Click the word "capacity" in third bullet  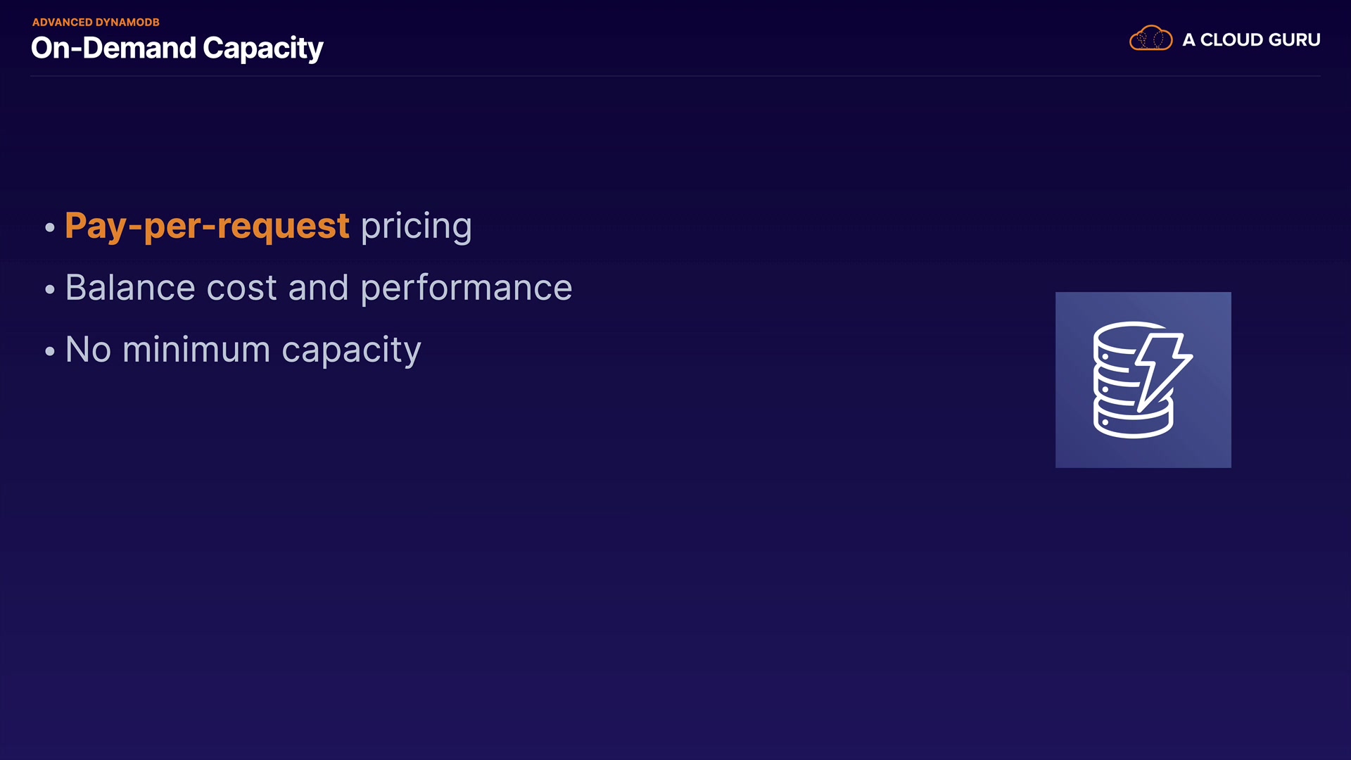[x=351, y=350]
